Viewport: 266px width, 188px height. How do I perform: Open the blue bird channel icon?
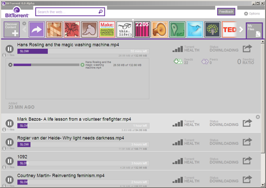point(195,29)
